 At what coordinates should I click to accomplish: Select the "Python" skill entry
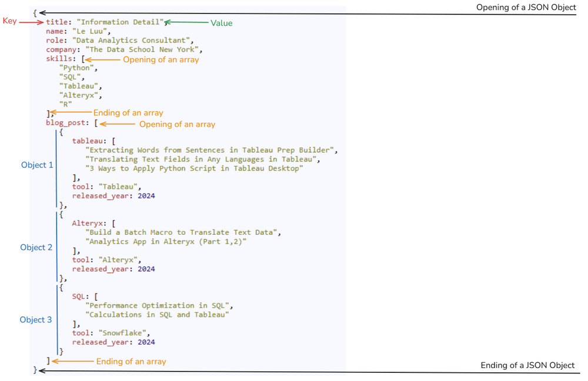point(76,68)
